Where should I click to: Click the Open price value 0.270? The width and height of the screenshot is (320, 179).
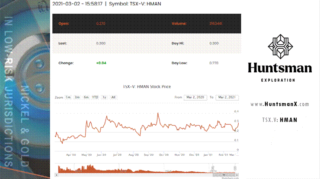point(101,24)
